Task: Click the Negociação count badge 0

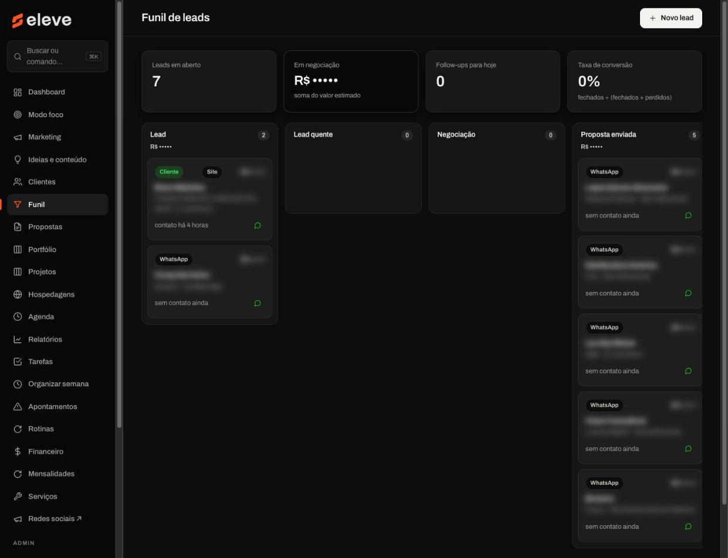Action: [550, 135]
